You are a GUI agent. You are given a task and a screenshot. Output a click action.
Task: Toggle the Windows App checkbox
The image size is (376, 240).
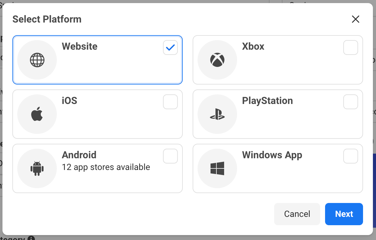click(x=351, y=156)
